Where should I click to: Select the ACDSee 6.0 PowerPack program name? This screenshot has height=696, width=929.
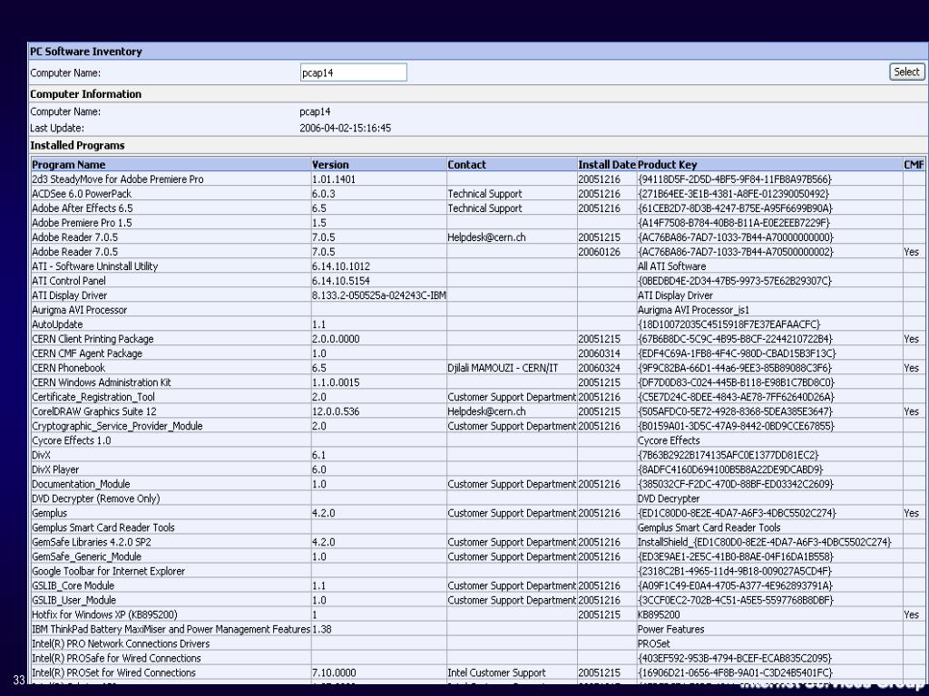[82, 194]
